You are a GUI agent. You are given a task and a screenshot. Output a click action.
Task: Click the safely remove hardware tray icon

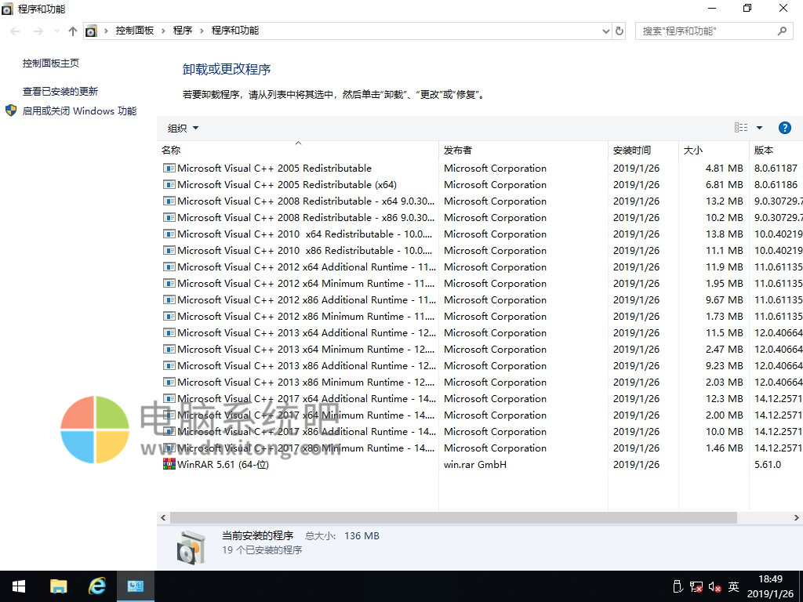(x=678, y=586)
